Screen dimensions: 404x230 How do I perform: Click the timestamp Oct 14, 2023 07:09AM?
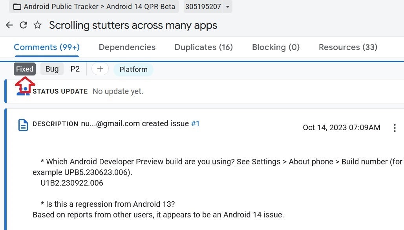pyautogui.click(x=342, y=127)
